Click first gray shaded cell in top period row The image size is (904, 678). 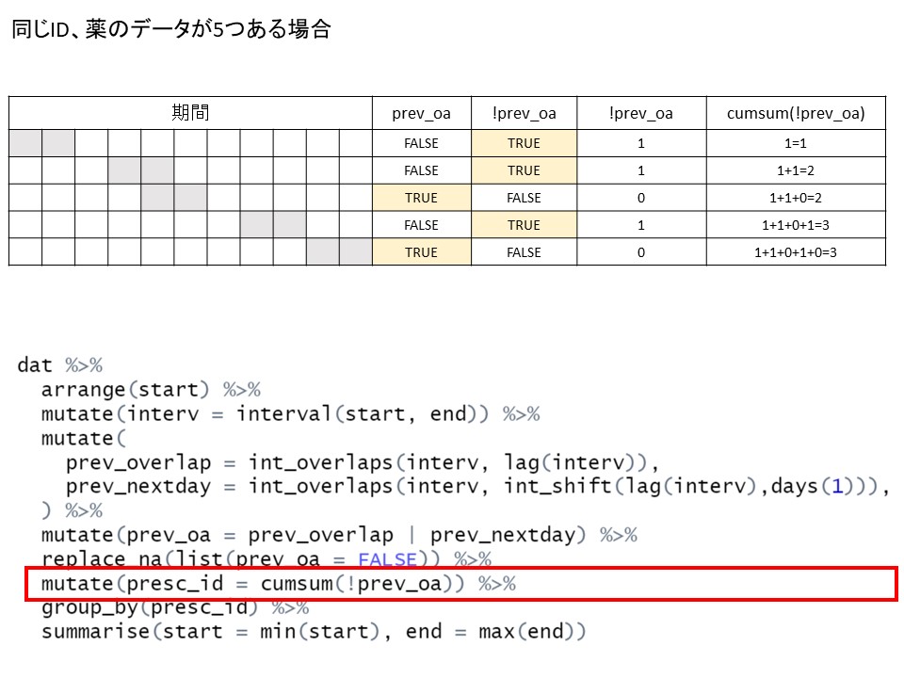coord(25,143)
